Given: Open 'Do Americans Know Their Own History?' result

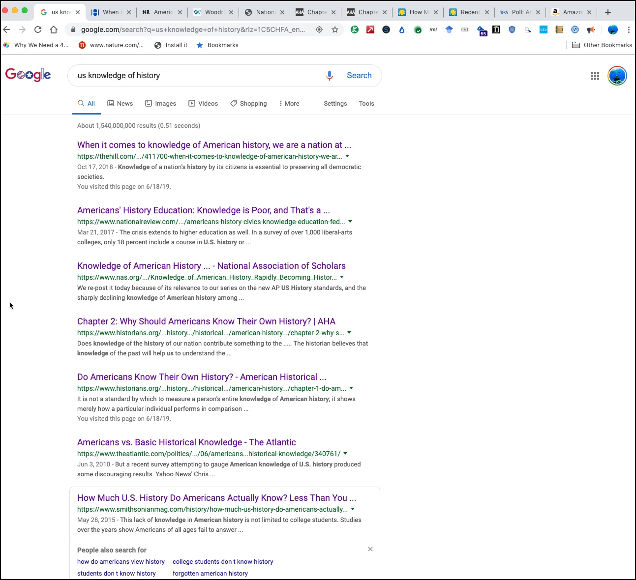Looking at the screenshot, I should (202, 377).
